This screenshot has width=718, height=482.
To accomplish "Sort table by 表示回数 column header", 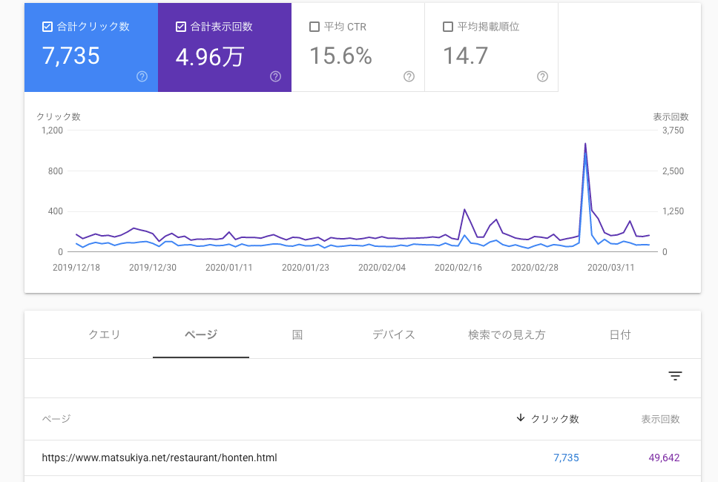I will 660,419.
